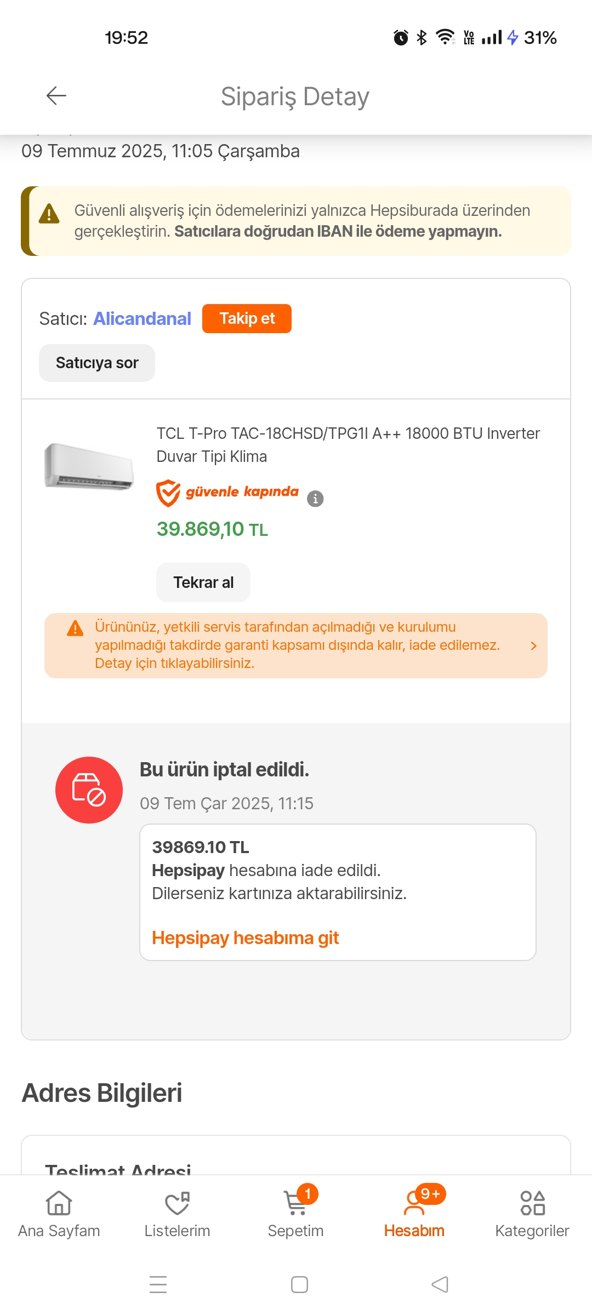592x1315 pixels.
Task: Open the TCL T-Pro product title
Action: tap(348, 445)
